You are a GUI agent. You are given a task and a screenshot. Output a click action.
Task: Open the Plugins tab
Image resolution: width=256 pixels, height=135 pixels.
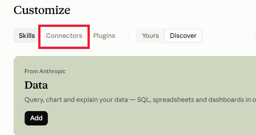click(x=104, y=36)
